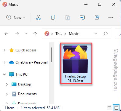Click the '1 item' status text
This screenshot has height=111, width=121.
[x=9, y=108]
